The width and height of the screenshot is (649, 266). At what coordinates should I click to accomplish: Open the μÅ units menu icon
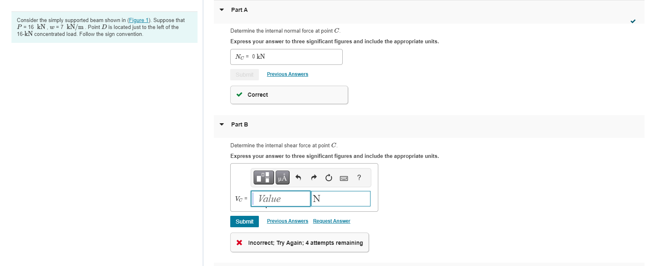pos(282,177)
